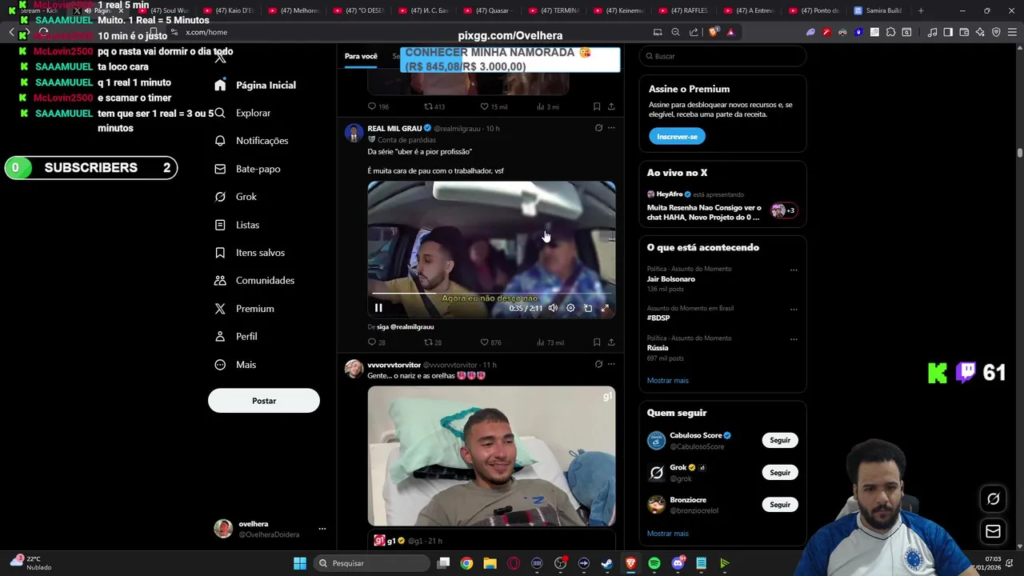This screenshot has height=576, width=1024.
Task: Mute the video using the speaker icon
Action: [553, 308]
